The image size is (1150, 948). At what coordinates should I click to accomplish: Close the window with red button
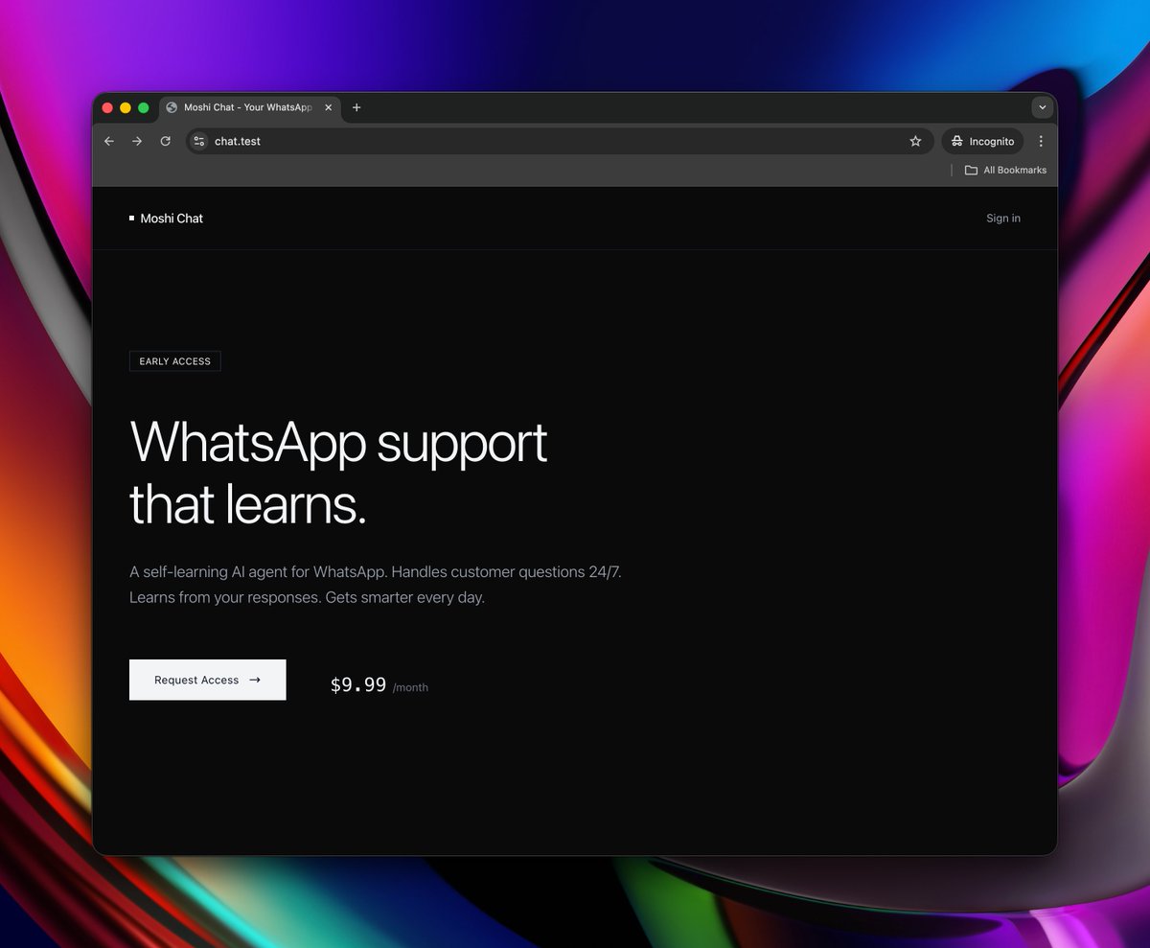coord(107,107)
